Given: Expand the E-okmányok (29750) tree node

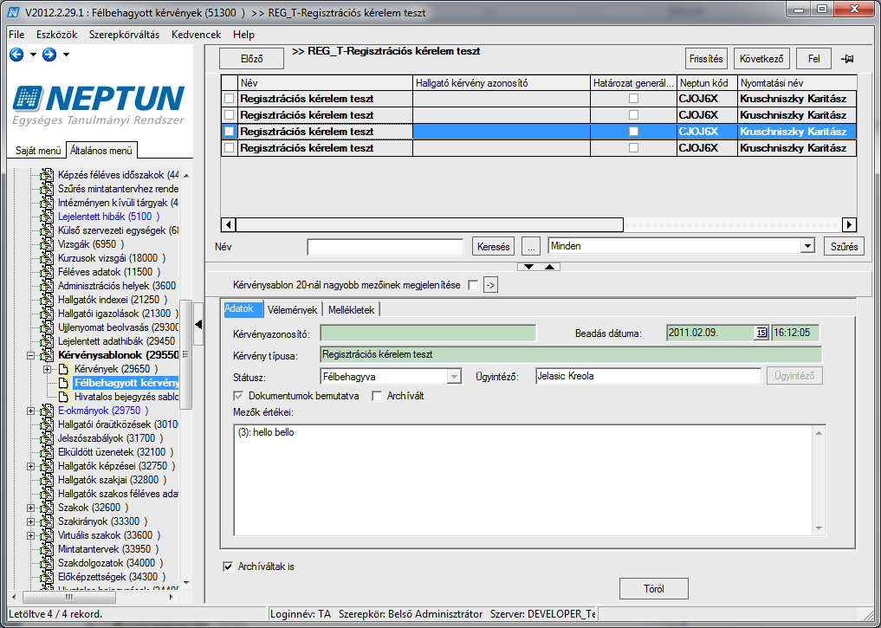Looking at the screenshot, I should (31, 411).
